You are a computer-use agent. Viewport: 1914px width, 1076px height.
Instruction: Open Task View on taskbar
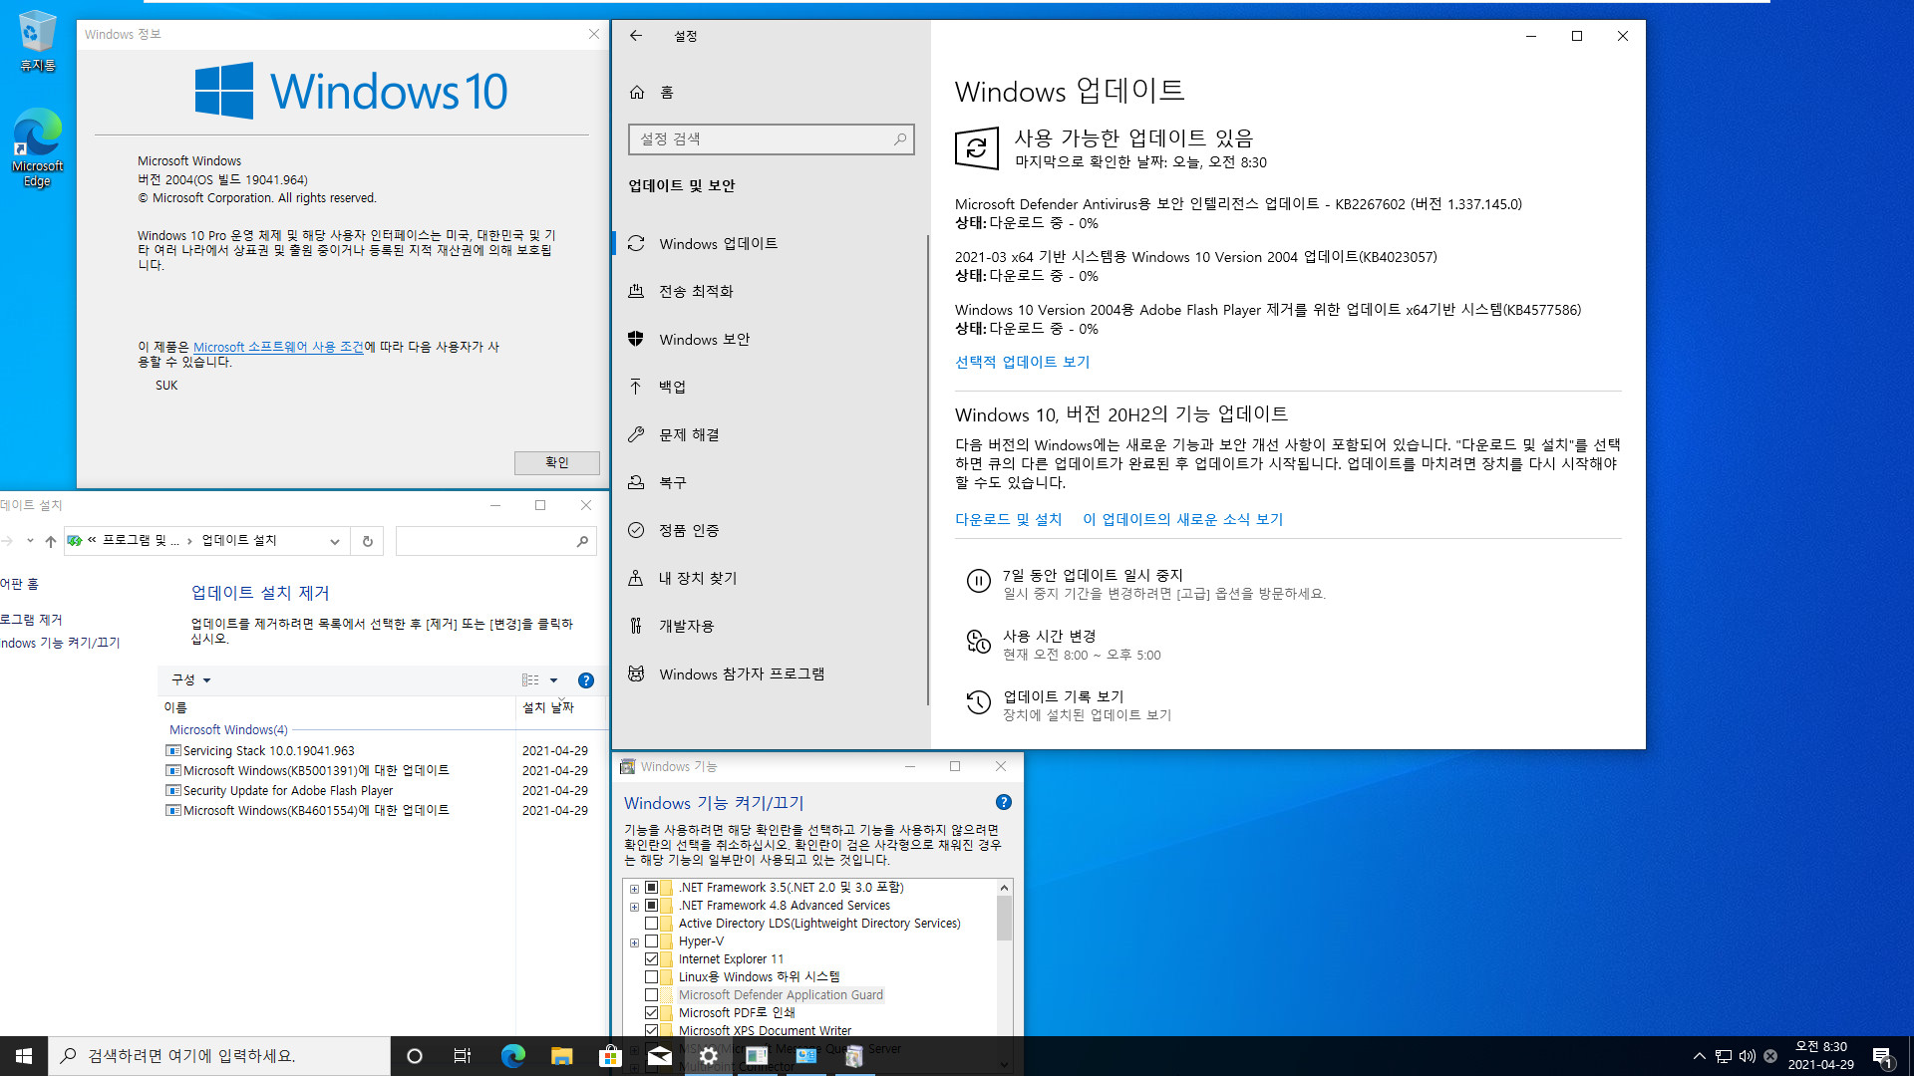click(463, 1056)
